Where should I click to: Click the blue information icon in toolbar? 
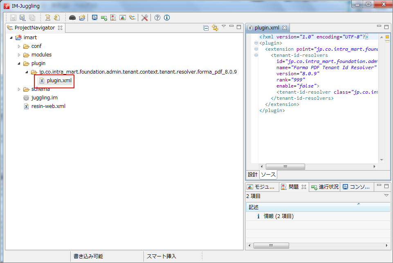pyautogui.click(x=166, y=18)
